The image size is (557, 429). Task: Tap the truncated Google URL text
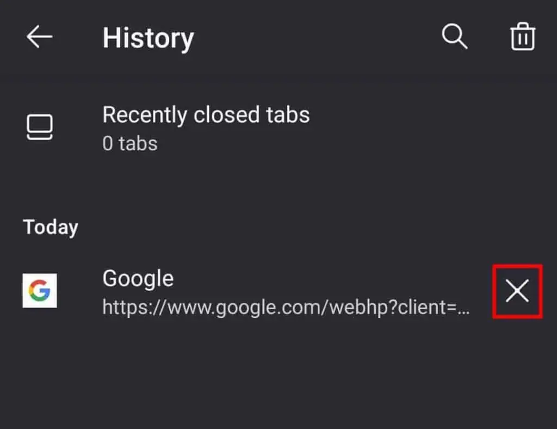point(287,308)
